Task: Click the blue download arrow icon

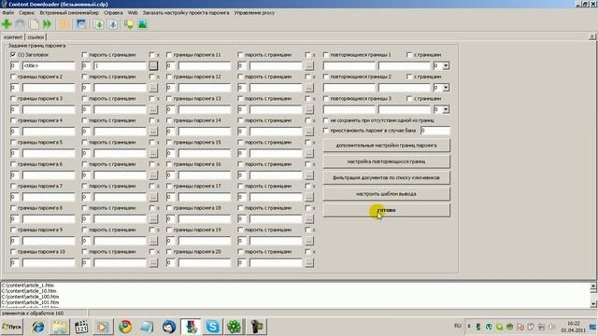Action: tap(112, 24)
